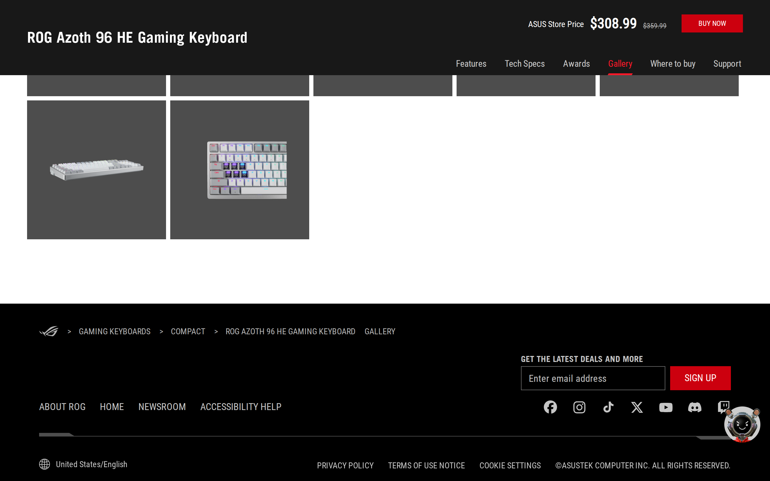Open the PRIVACY POLICY link

coord(345,465)
